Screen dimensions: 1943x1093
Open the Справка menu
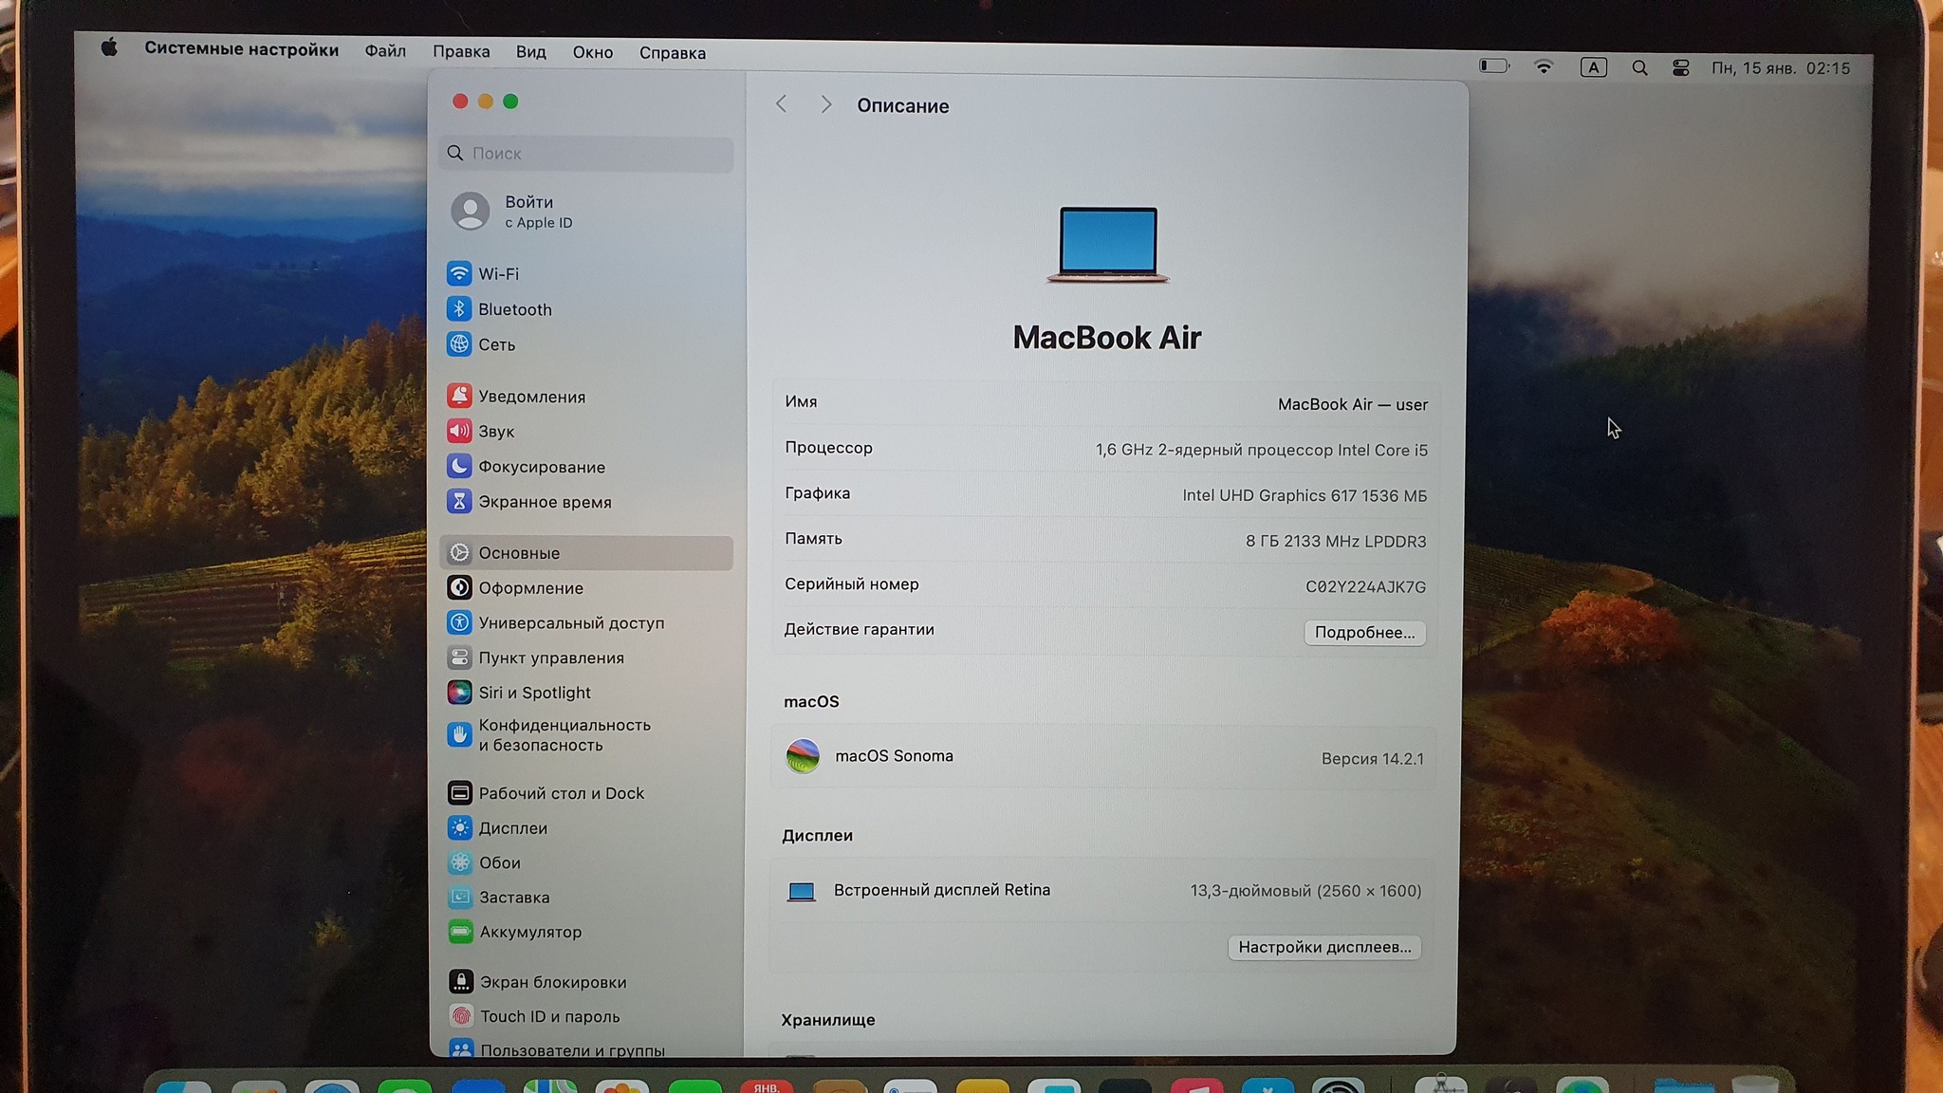click(672, 53)
